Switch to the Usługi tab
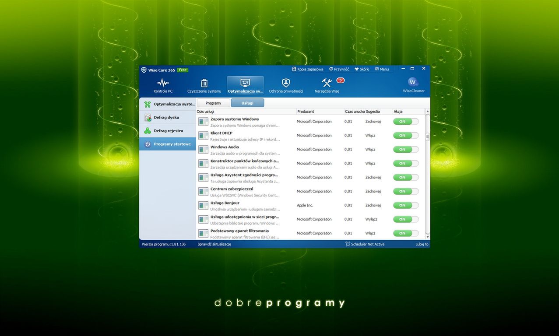 247,103
